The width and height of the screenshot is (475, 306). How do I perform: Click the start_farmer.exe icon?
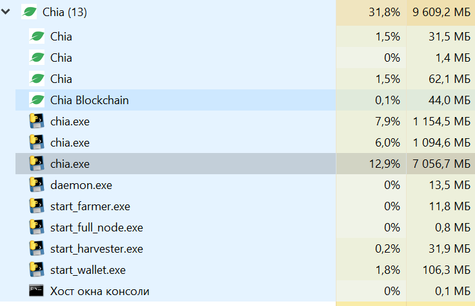click(x=36, y=206)
